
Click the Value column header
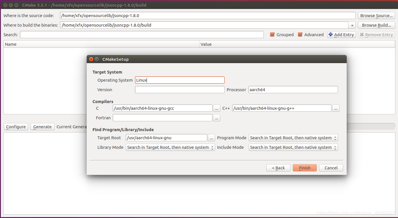coord(297,44)
